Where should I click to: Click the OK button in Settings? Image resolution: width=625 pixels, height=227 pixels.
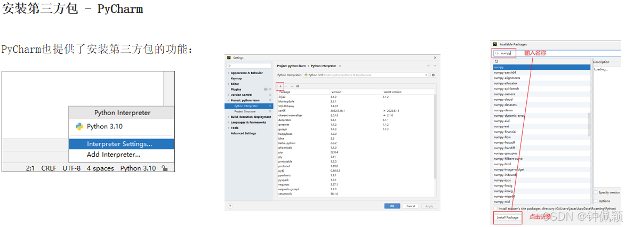(392, 206)
